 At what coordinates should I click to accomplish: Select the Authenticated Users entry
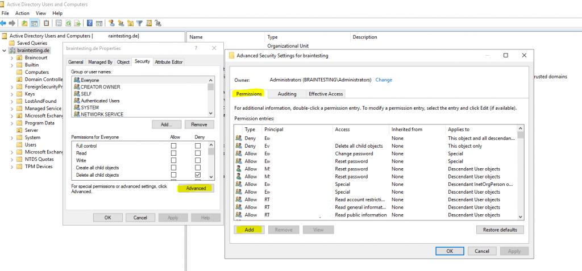coord(100,101)
